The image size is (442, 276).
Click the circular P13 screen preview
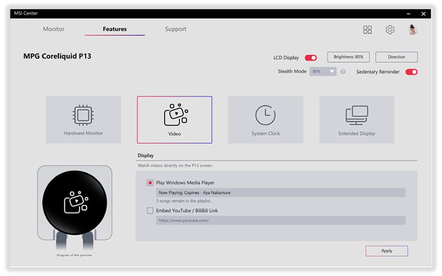click(x=75, y=201)
